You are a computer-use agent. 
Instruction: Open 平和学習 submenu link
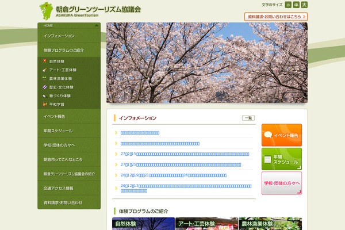56,104
